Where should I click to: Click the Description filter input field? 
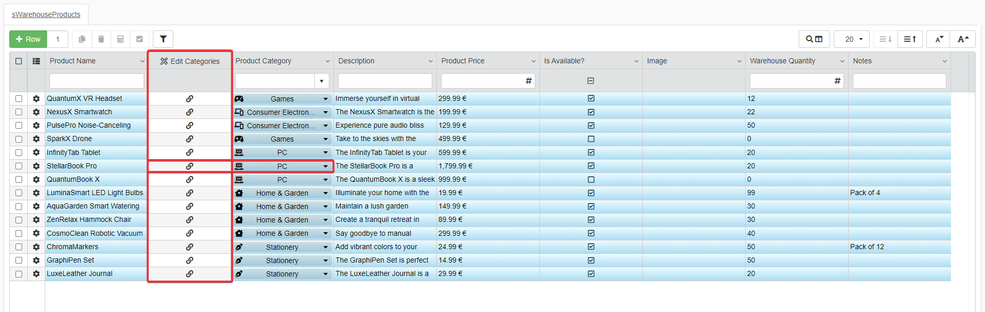click(385, 81)
